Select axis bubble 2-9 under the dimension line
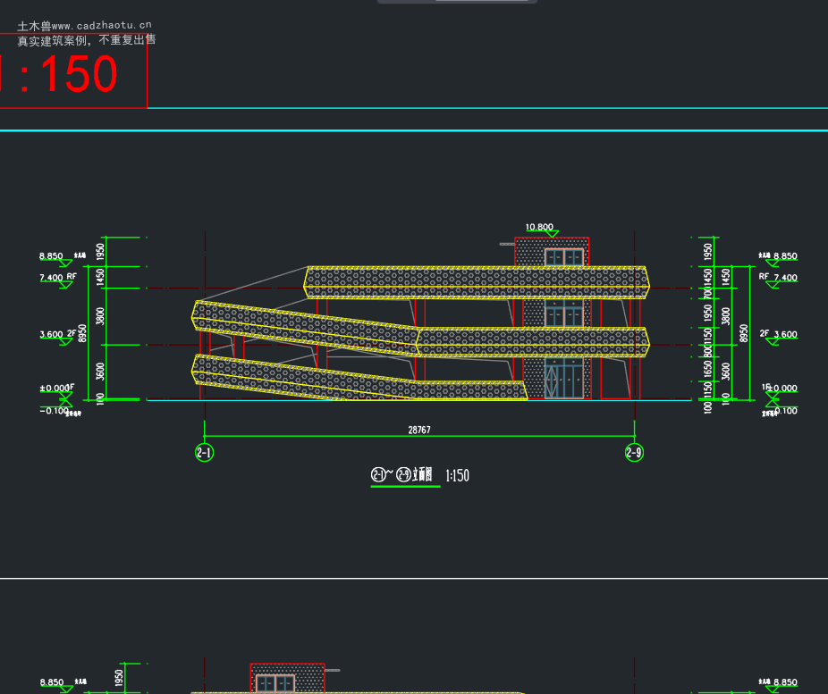Screen dimensions: 828x694 pos(634,453)
